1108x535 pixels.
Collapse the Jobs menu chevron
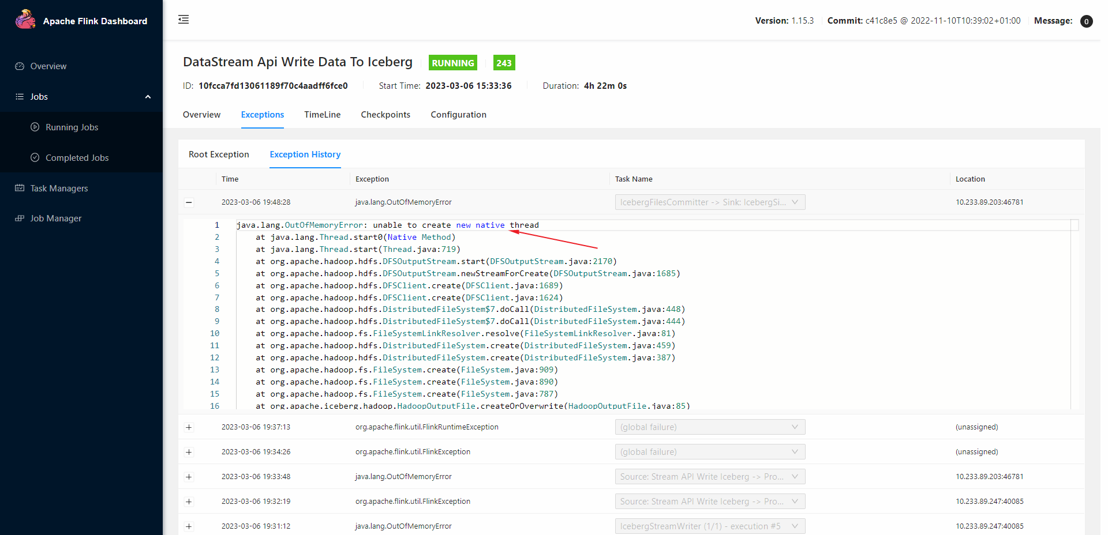[x=148, y=97]
